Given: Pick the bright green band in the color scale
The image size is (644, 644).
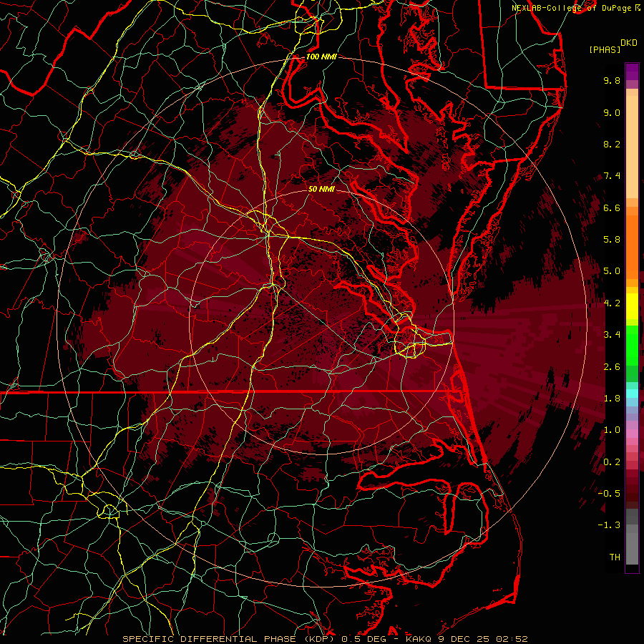Looking at the screenshot, I should tap(632, 346).
